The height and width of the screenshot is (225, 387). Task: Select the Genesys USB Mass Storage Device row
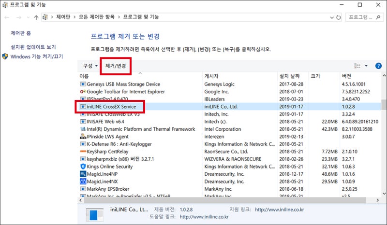[x=229, y=84]
